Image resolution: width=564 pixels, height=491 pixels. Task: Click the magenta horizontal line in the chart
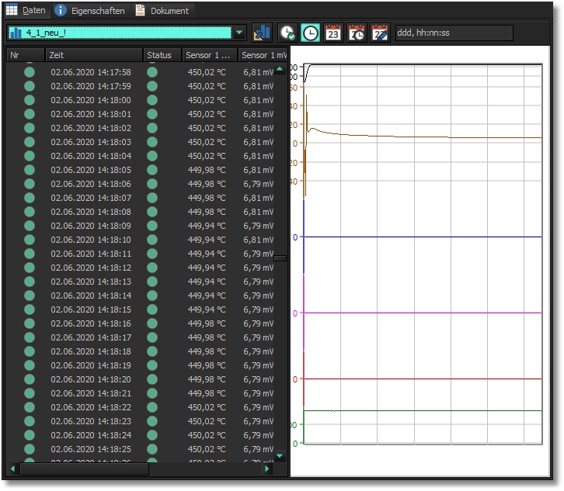click(423, 313)
